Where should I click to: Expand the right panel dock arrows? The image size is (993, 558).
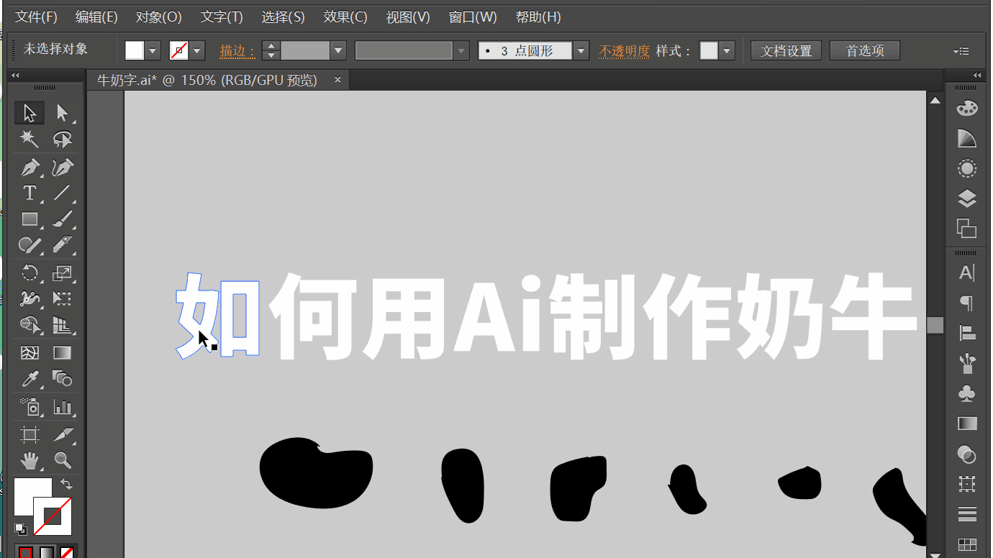pyautogui.click(x=976, y=76)
